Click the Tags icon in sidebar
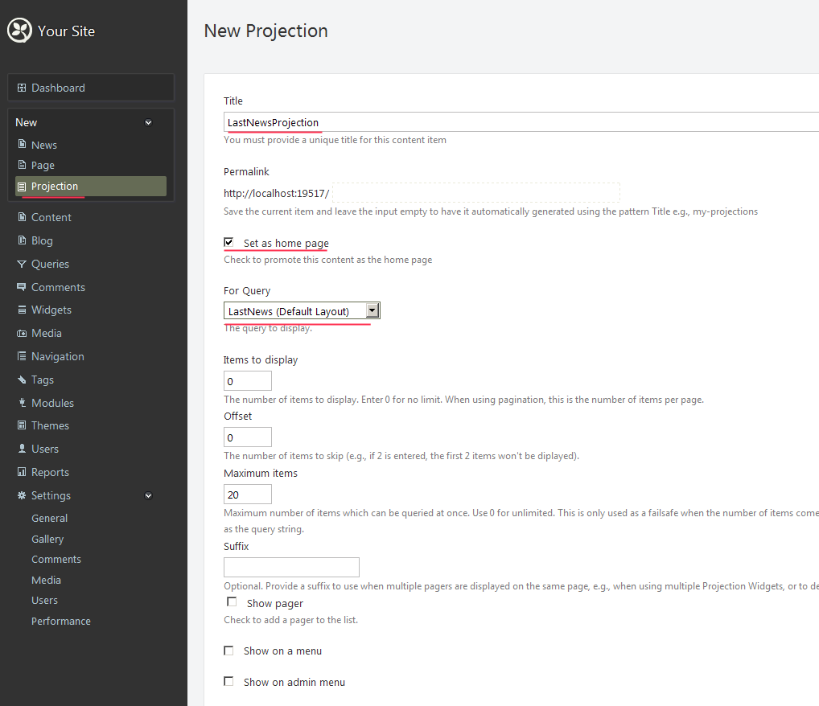 tap(22, 380)
